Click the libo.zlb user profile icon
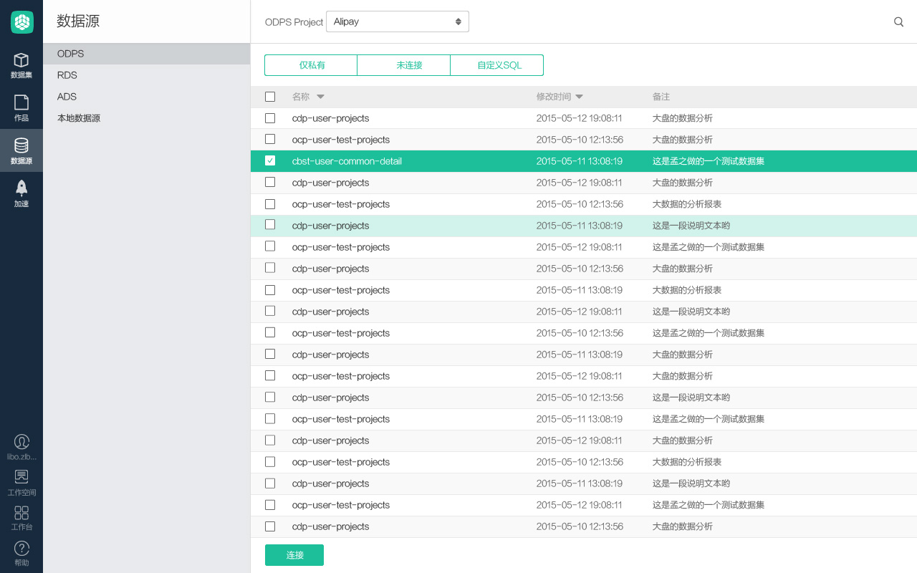This screenshot has height=573, width=917. pyautogui.click(x=21, y=442)
